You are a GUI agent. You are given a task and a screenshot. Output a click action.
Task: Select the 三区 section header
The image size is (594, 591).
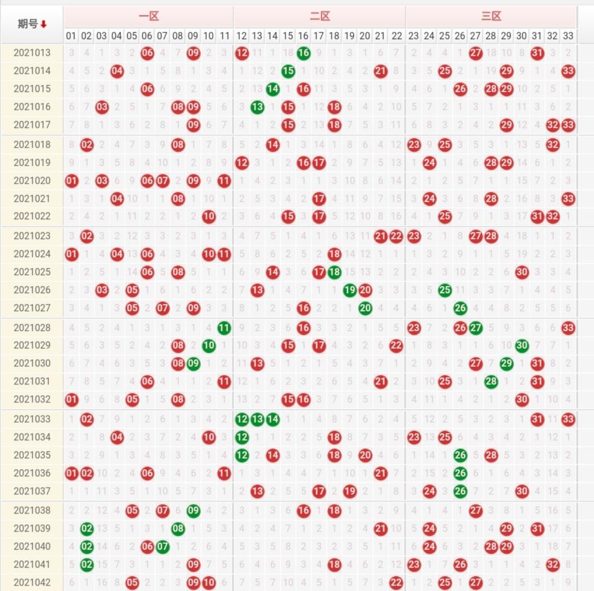pyautogui.click(x=491, y=16)
